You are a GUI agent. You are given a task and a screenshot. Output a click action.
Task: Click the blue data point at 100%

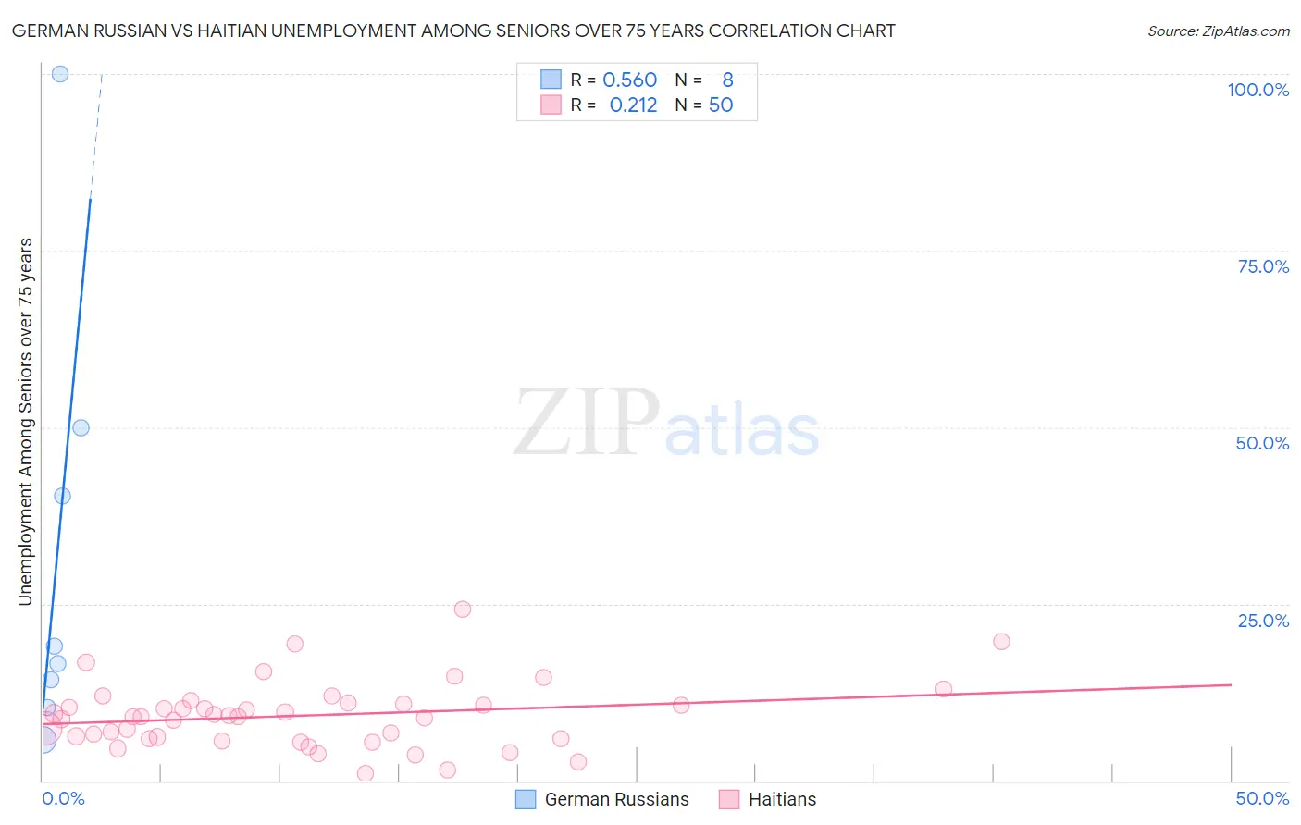(60, 74)
